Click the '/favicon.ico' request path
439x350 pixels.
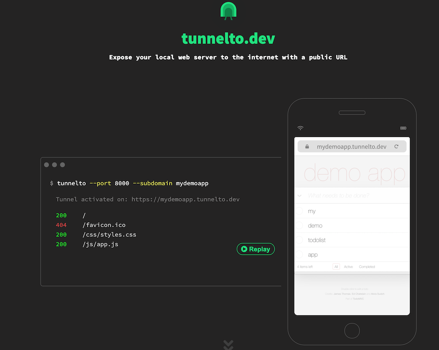point(104,225)
